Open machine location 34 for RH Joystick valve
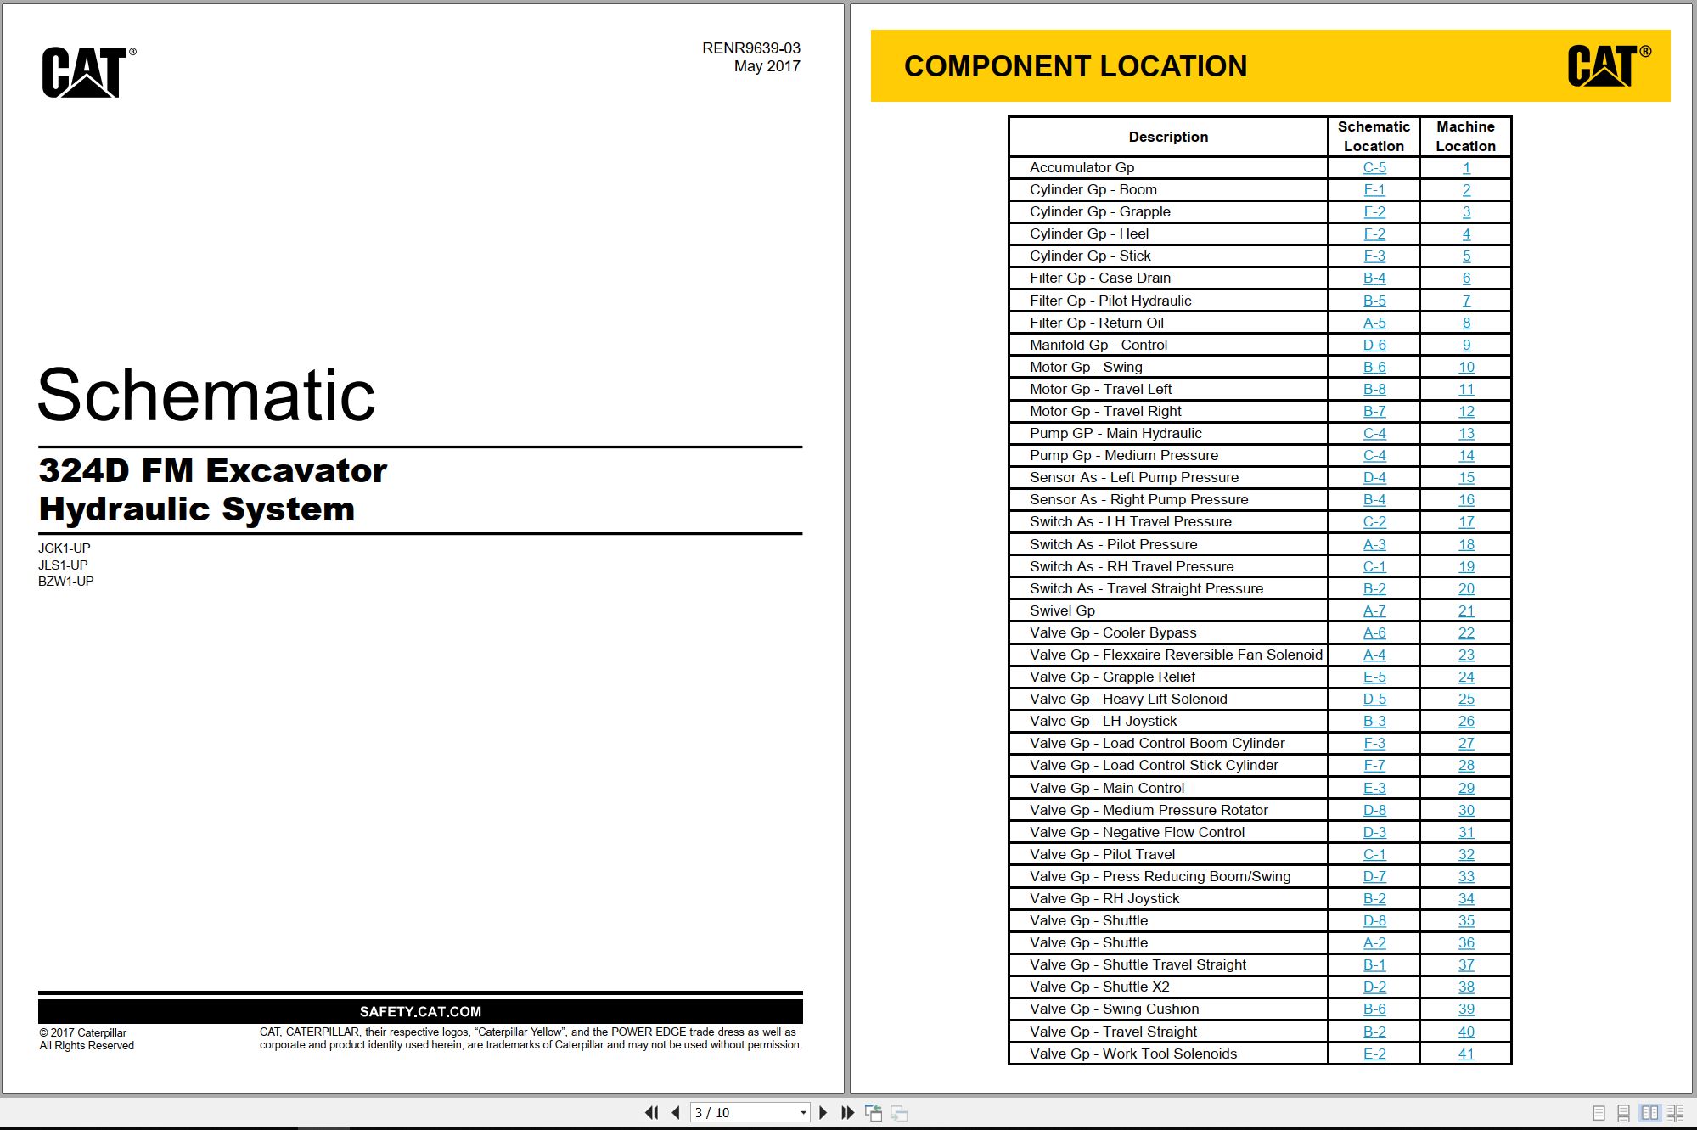The width and height of the screenshot is (1697, 1130). pos(1466,898)
